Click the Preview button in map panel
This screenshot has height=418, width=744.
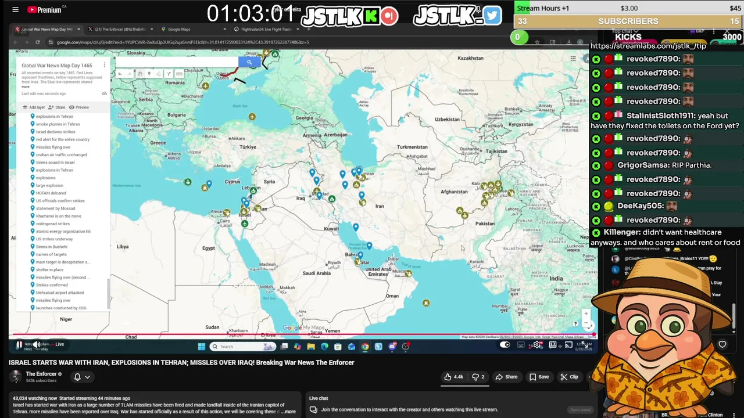pyautogui.click(x=79, y=107)
